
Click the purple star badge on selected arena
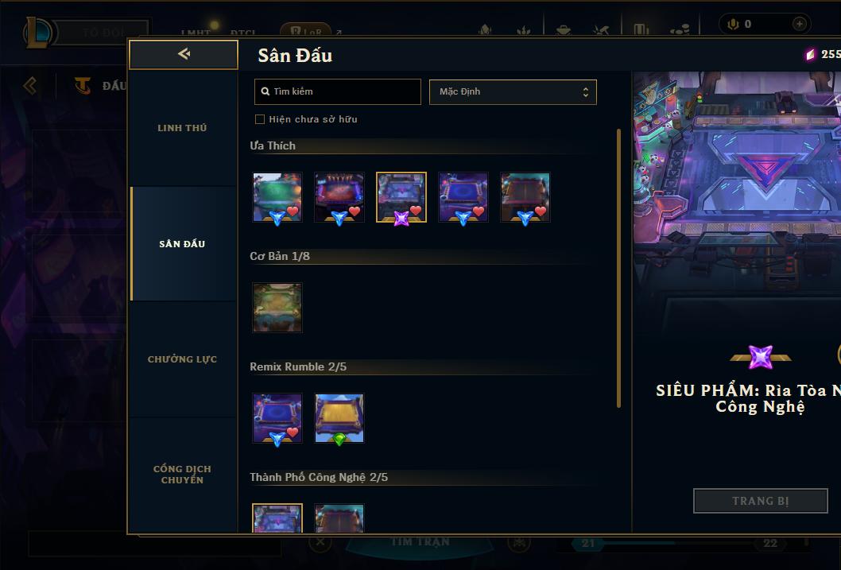(401, 219)
